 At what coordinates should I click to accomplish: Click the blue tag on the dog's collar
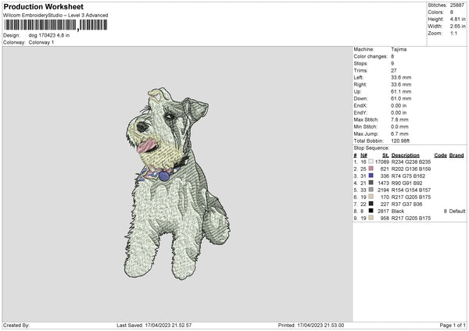[163, 176]
